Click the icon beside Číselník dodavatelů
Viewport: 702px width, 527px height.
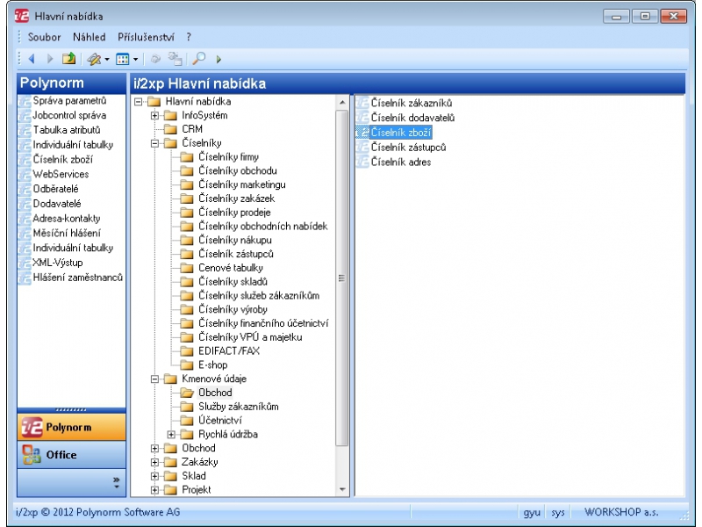coord(362,118)
